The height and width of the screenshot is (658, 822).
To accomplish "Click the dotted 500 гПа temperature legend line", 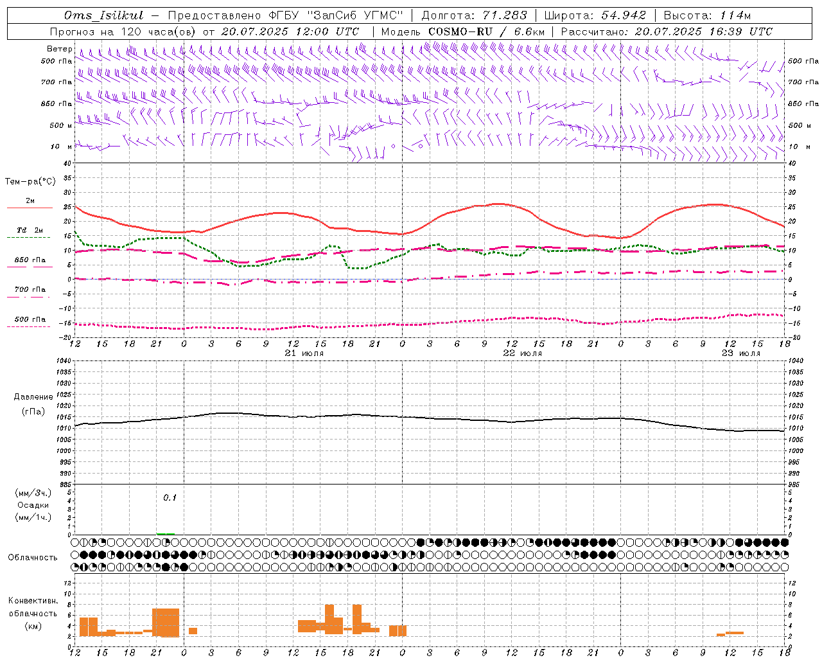I will point(28,326).
